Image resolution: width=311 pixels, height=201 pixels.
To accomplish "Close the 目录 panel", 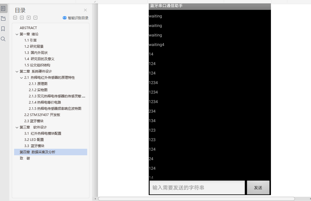I will (85, 10).
